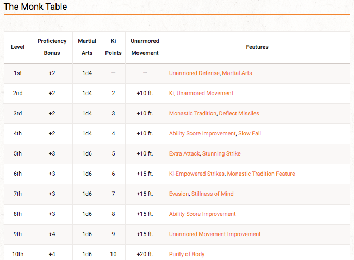
Task: Open the Monastic Tradition link
Action: coord(192,113)
